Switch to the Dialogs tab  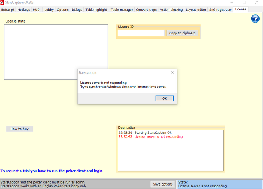pyautogui.click(x=77, y=10)
